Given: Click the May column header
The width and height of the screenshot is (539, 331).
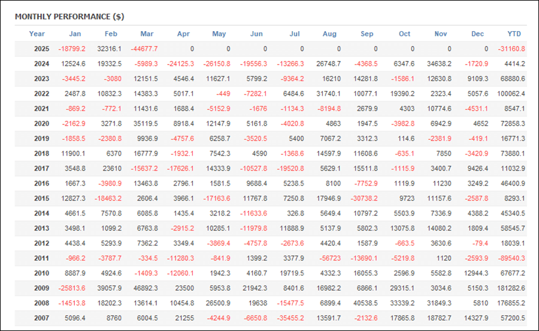Looking at the screenshot, I should [x=219, y=34].
